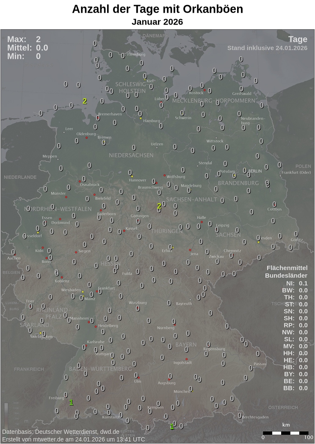This screenshot has height=444, width=315.
Task: Click the yellow 2 marker north of Göttingen
Action: coord(159,206)
